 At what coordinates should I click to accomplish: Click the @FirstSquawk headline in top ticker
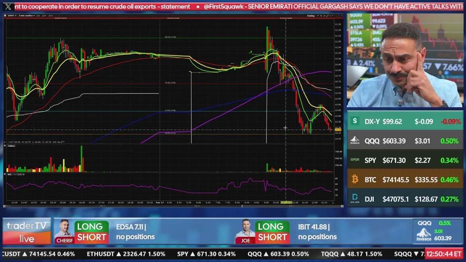click(x=334, y=7)
